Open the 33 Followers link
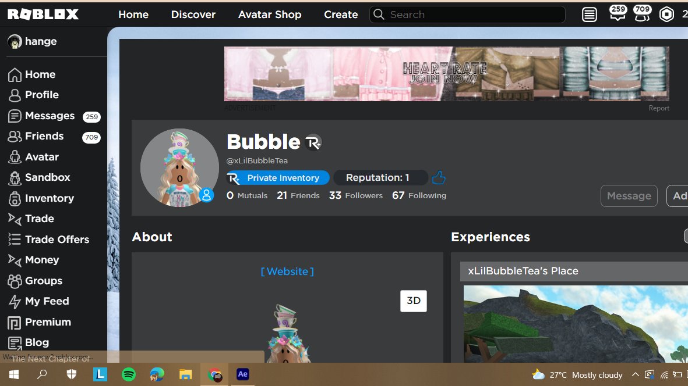 (356, 196)
